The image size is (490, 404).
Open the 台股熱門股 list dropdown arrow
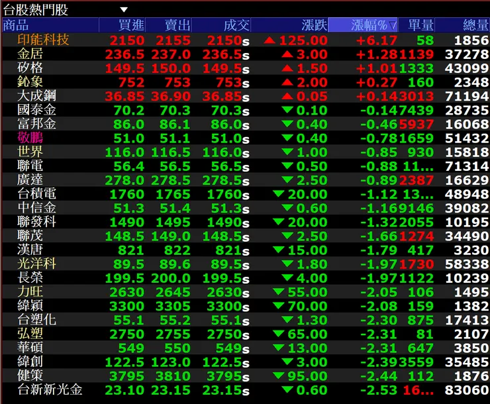point(124,10)
